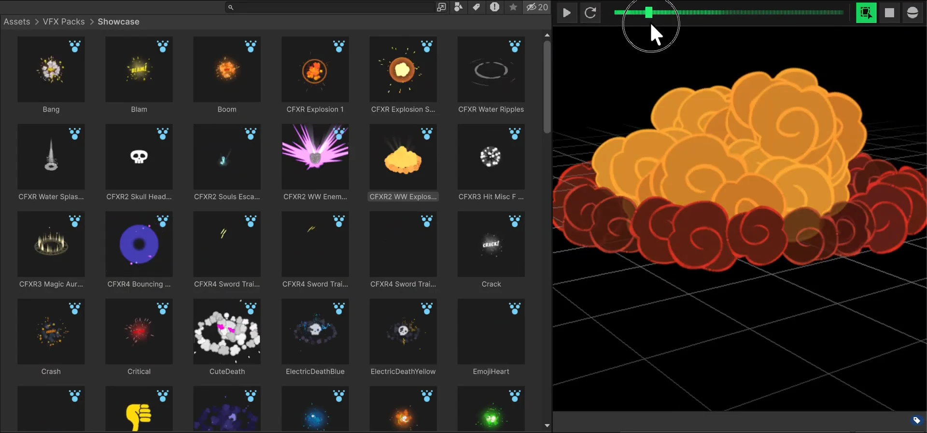Toggle the favorites star filter
This screenshot has width=927, height=433.
[513, 7]
